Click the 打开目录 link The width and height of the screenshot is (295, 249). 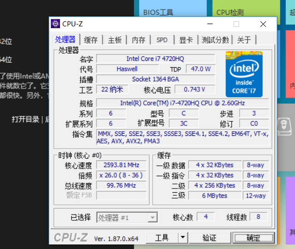tap(25, 119)
